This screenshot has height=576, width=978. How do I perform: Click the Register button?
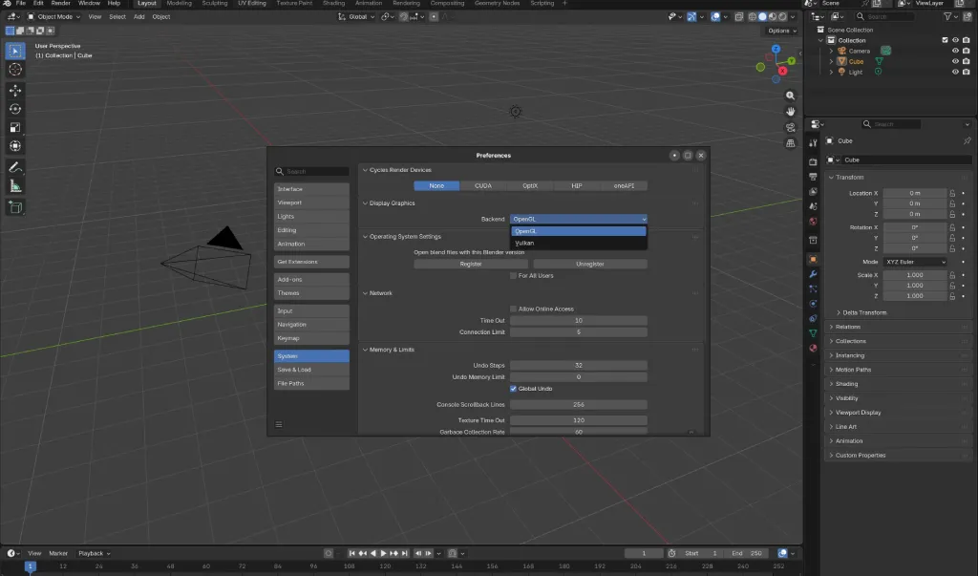click(x=471, y=264)
